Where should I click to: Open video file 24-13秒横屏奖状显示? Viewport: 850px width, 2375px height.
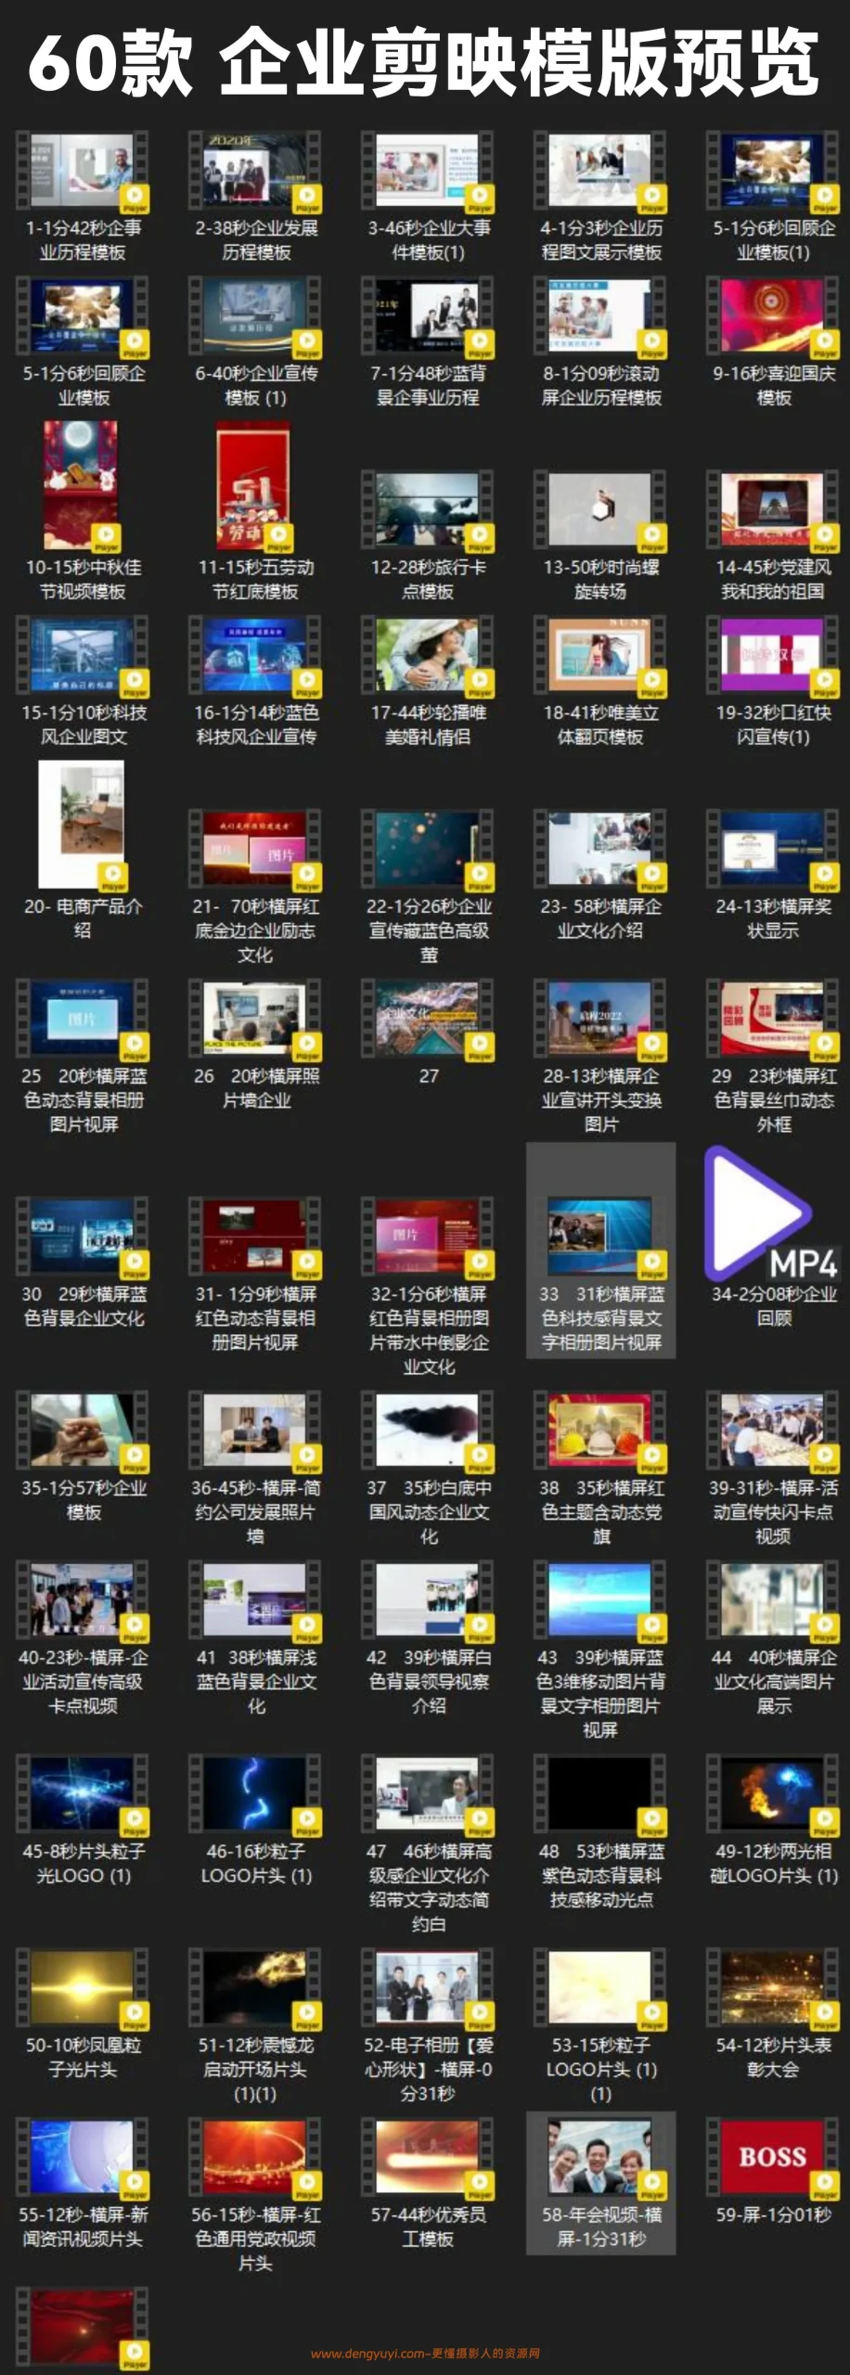[x=773, y=852]
